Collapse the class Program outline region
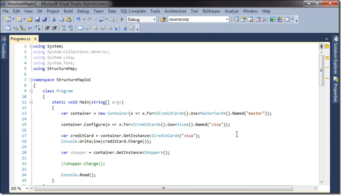Screen dimensions: 341x195 click(31, 91)
